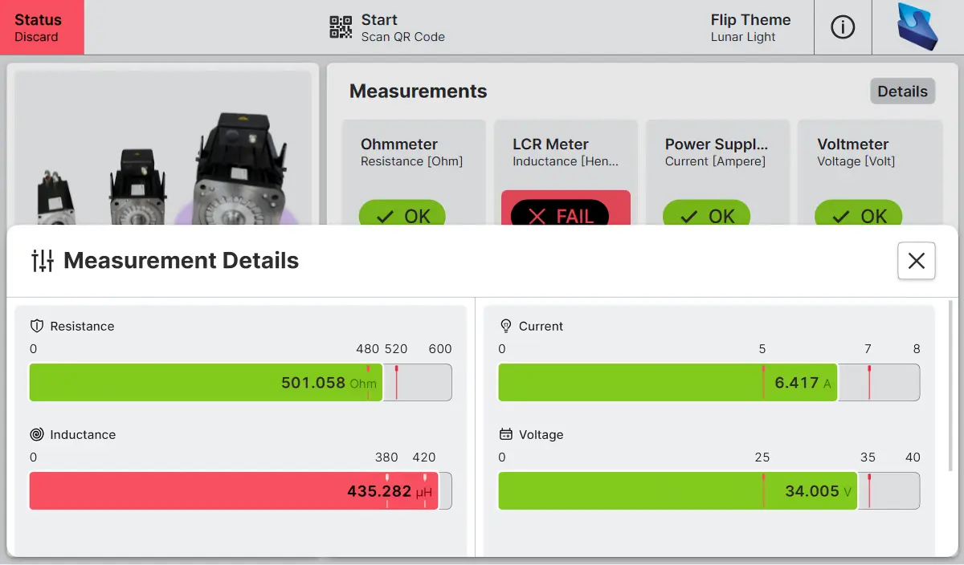Select the Status Discard indicator
Image resolution: width=964 pixels, height=565 pixels.
(x=42, y=27)
